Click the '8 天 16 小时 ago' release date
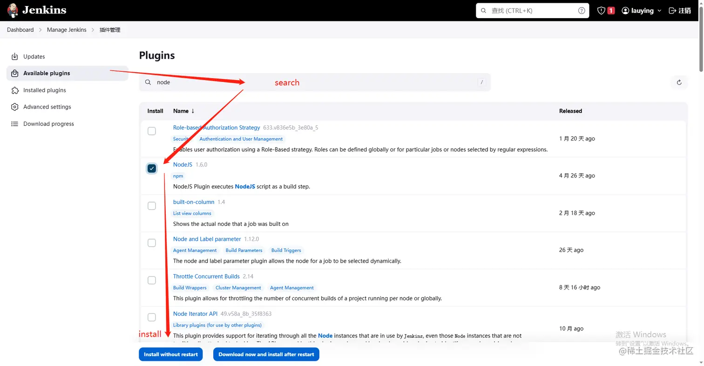704x366 pixels. [580, 288]
